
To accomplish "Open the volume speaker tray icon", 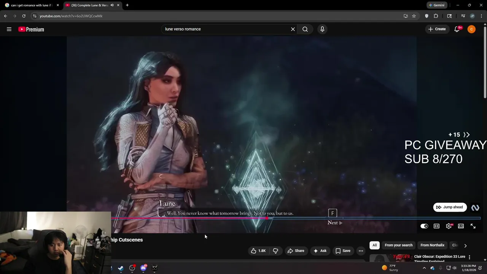I will tap(455, 268).
